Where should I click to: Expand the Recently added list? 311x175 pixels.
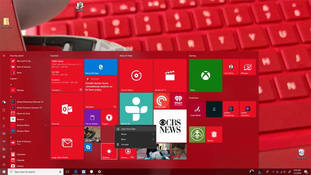[15, 78]
